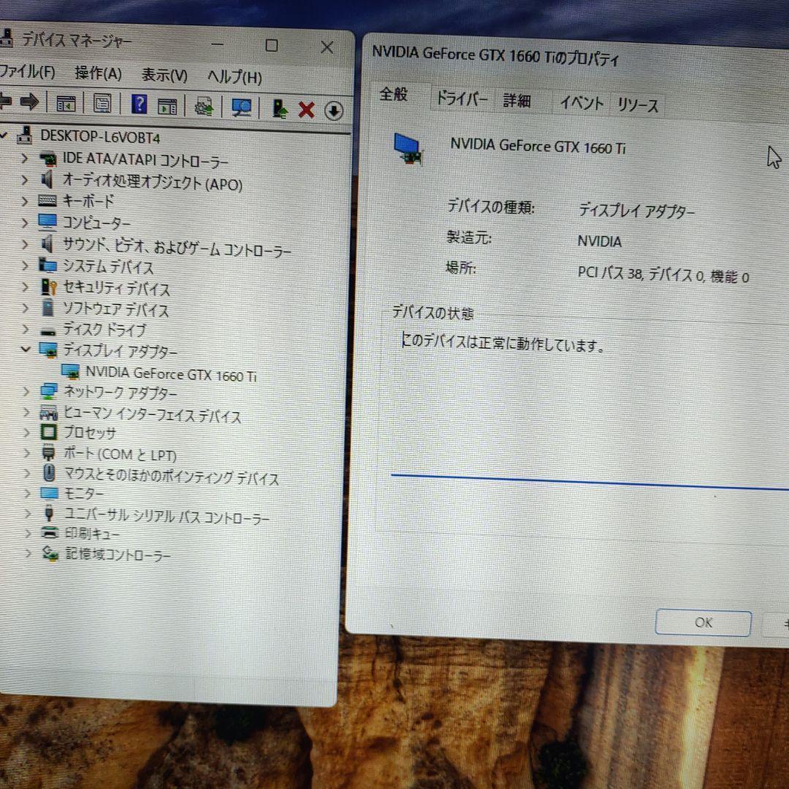Click the large display adapter icon in properties
This screenshot has width=789, height=789.
pyautogui.click(x=408, y=149)
